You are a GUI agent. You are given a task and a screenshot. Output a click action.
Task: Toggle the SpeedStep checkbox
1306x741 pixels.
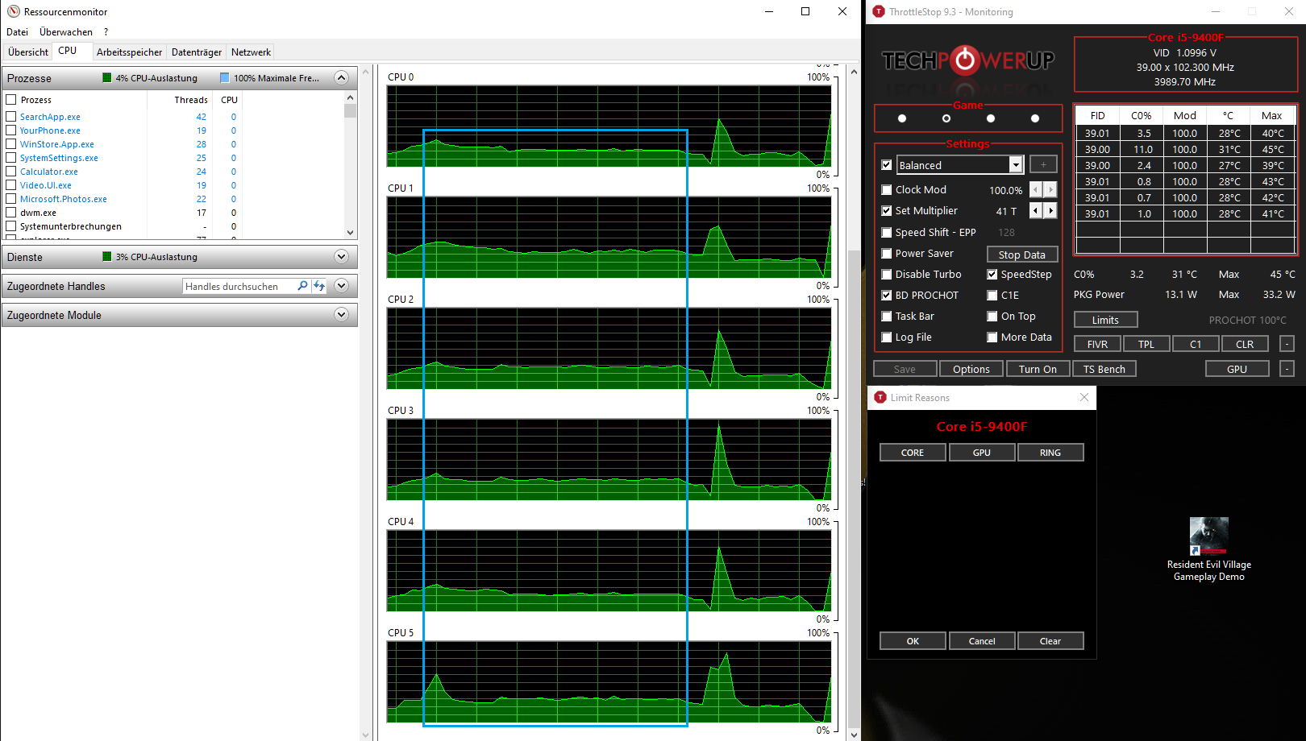992,275
